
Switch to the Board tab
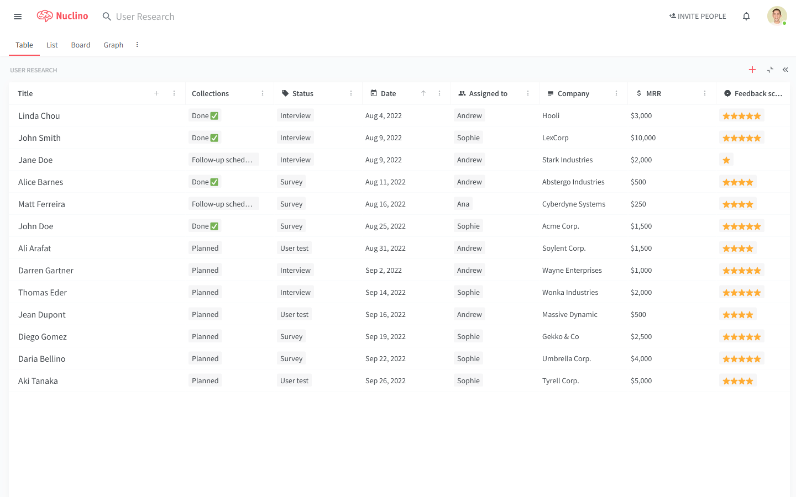pyautogui.click(x=81, y=45)
